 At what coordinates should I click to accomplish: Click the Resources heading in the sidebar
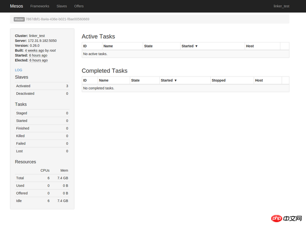pyautogui.click(x=26, y=162)
